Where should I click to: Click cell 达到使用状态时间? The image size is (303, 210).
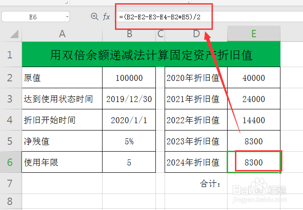pyautogui.click(x=62, y=99)
